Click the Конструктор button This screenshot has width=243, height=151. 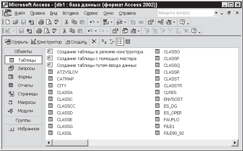tap(46, 42)
